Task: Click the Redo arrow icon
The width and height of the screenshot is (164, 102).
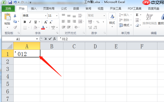Action: pos(23,2)
